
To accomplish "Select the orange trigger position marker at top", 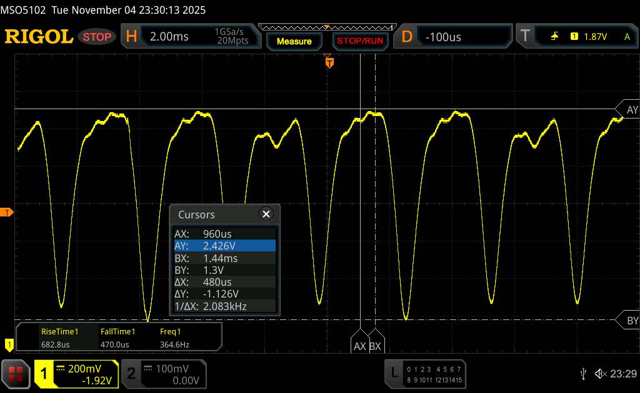I will point(329,62).
